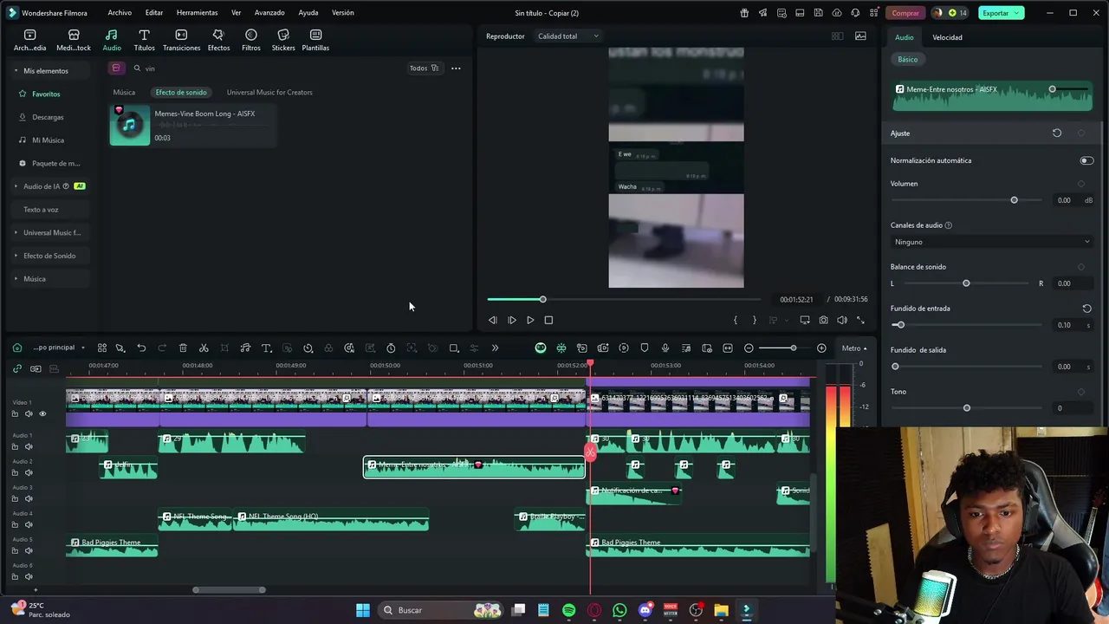
Task: Open the Stickers panel
Action: 283,40
